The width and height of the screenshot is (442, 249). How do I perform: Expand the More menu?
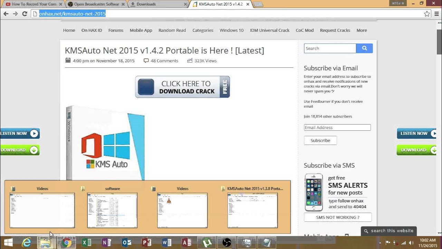pyautogui.click(x=362, y=30)
